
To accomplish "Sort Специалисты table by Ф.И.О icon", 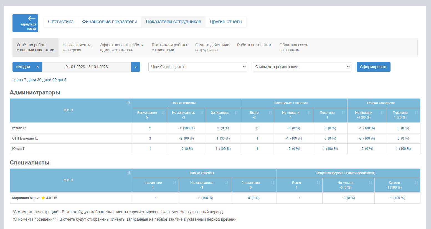I will coord(129,173).
